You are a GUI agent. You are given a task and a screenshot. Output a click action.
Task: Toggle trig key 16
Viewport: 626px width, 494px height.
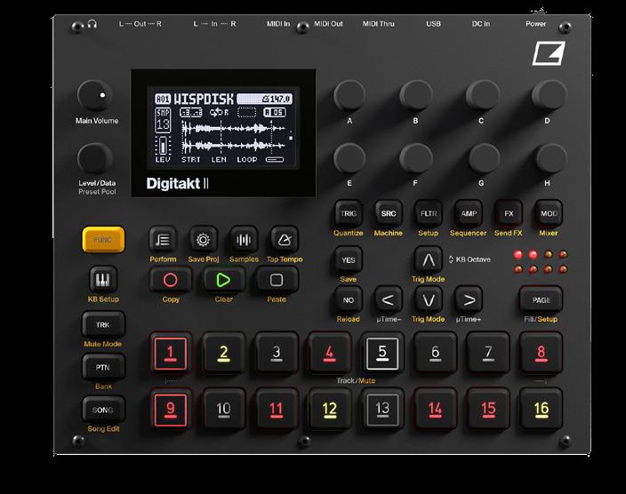(541, 410)
